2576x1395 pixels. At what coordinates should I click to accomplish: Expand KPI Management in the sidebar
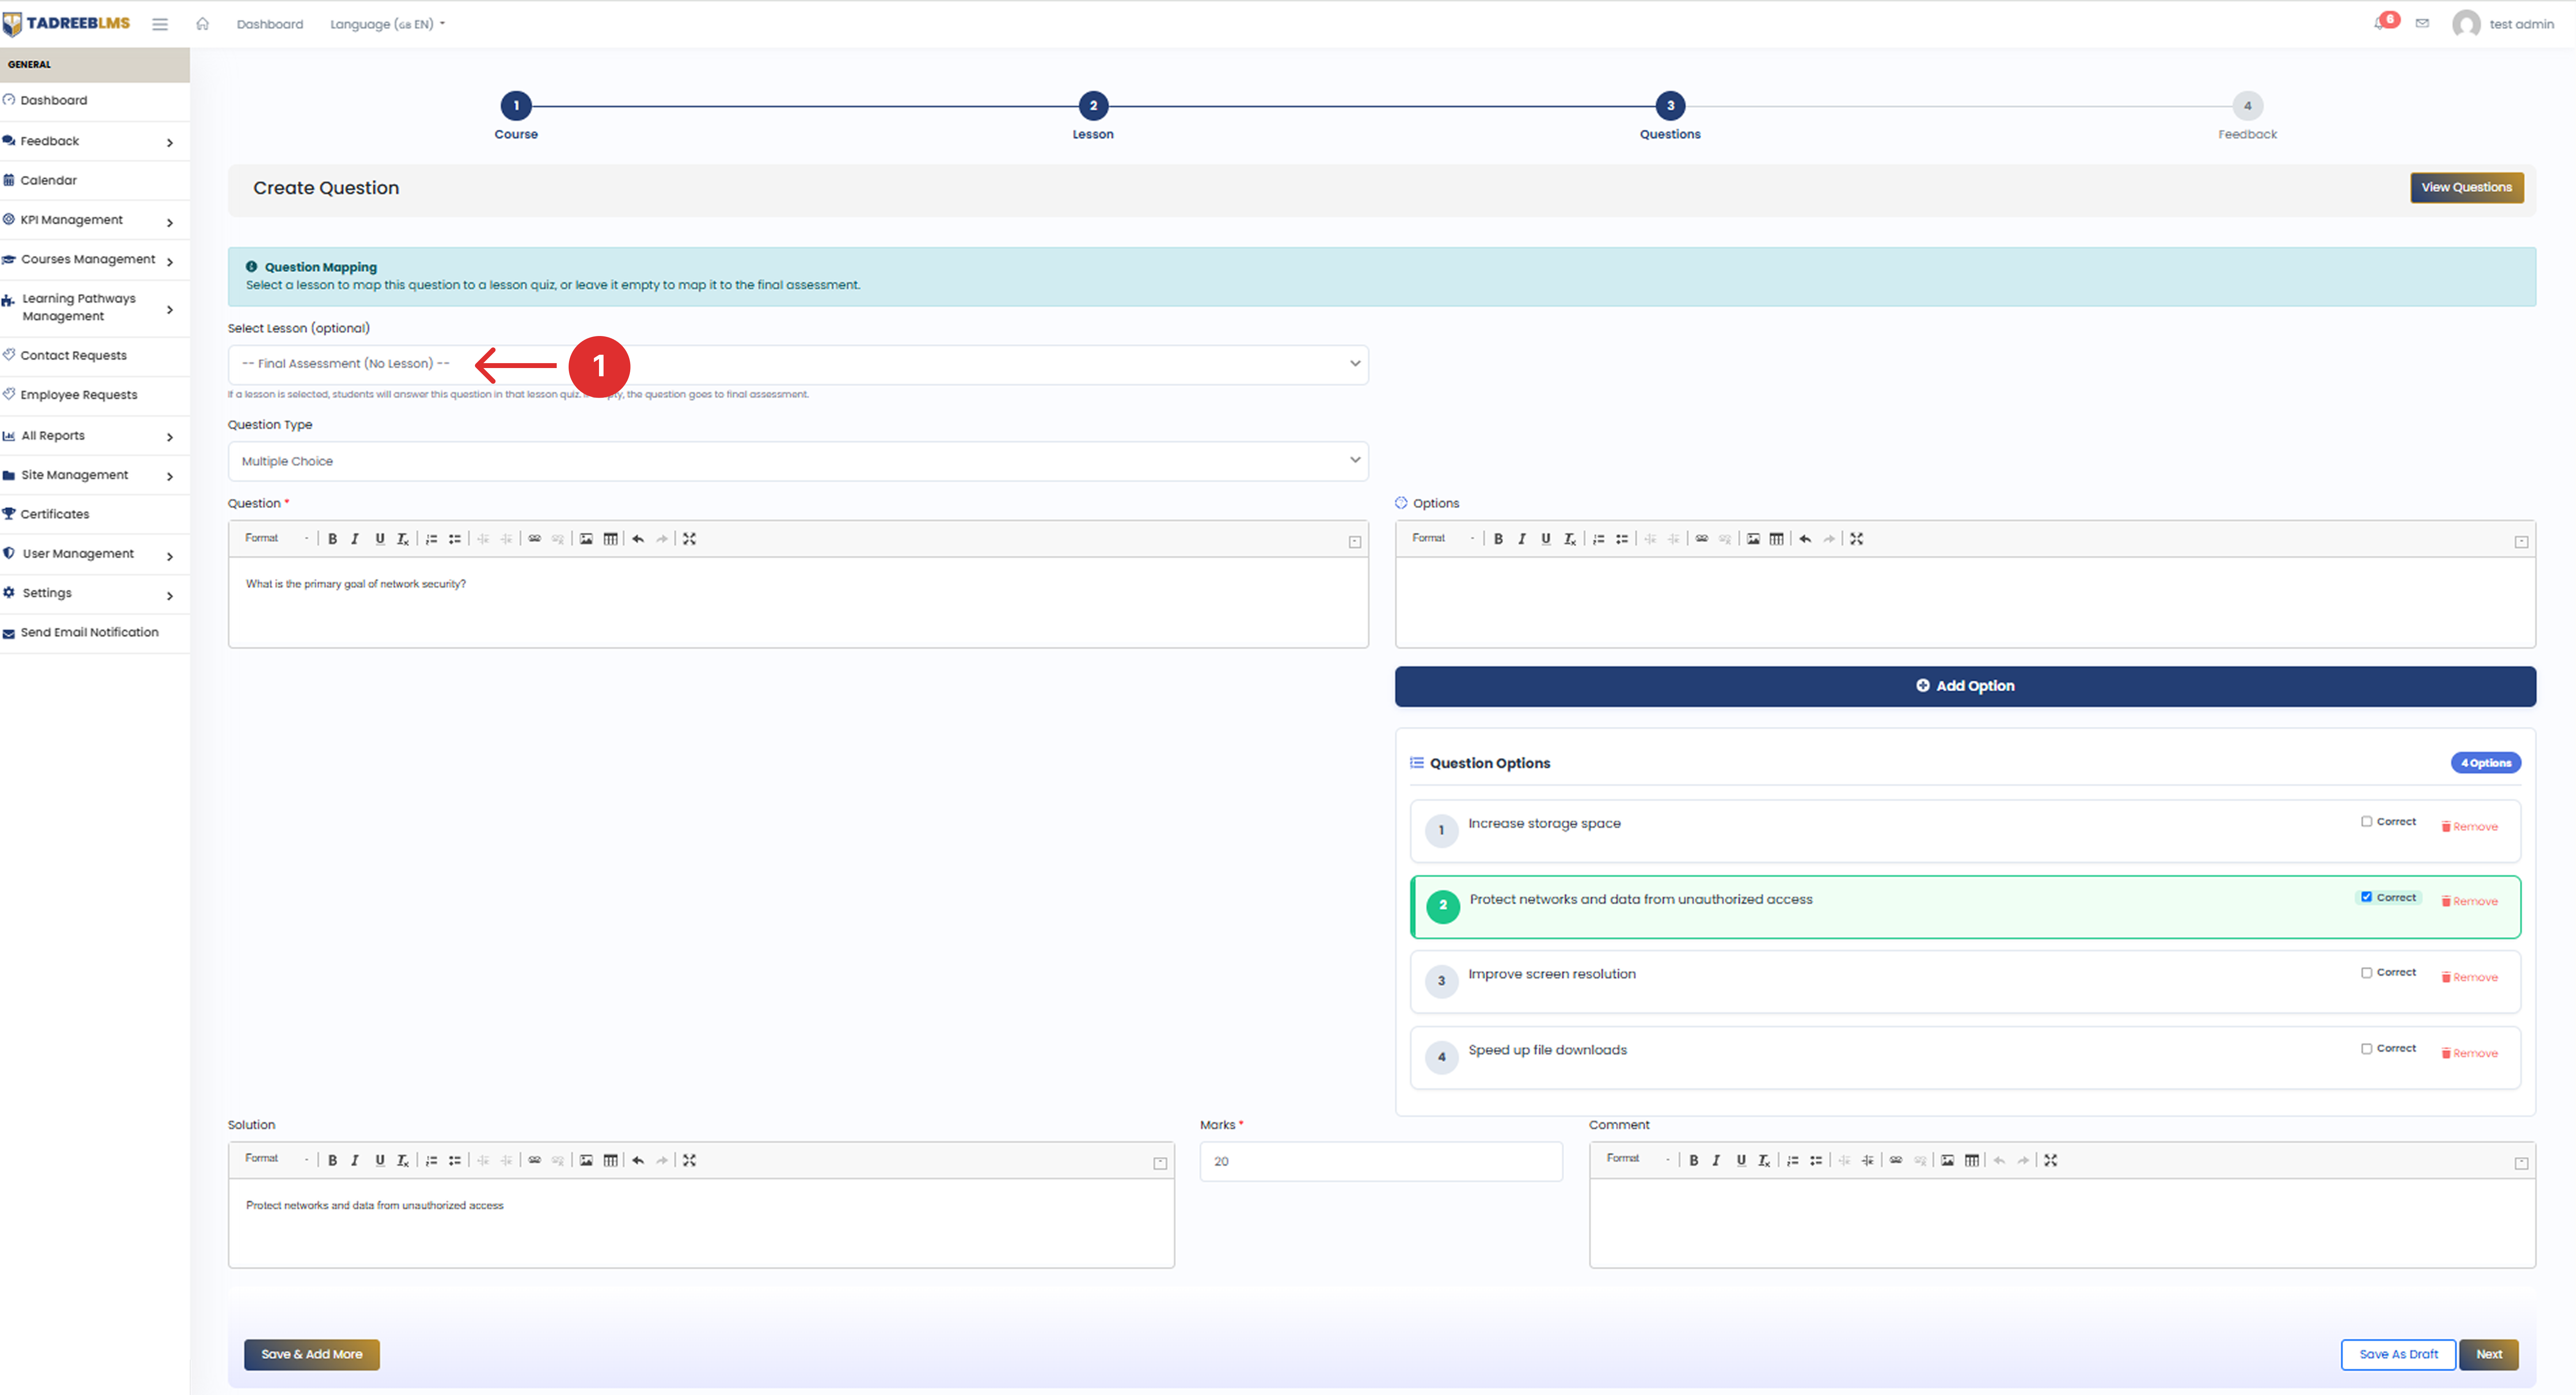(x=95, y=220)
